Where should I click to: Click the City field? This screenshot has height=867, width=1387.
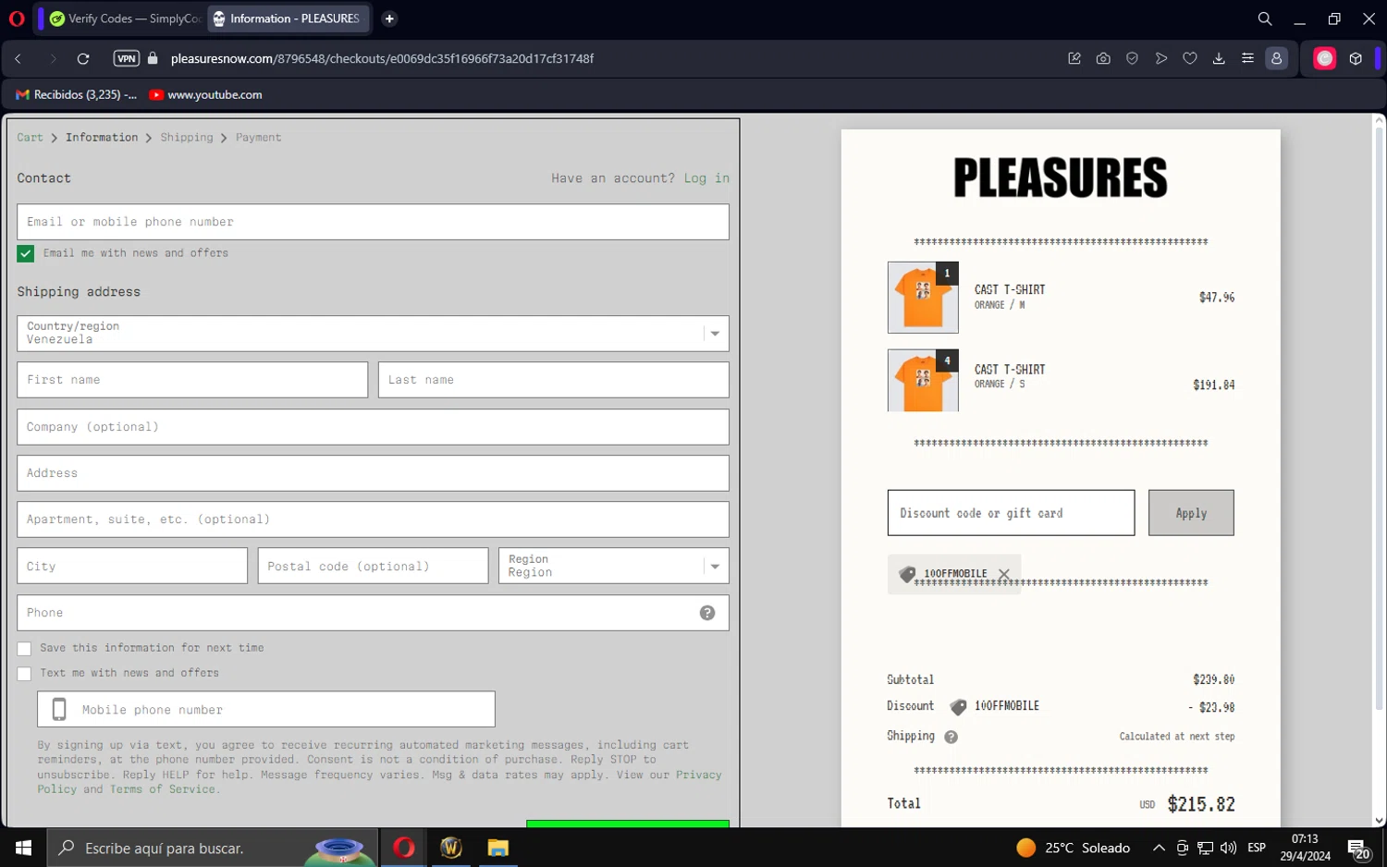click(x=132, y=566)
